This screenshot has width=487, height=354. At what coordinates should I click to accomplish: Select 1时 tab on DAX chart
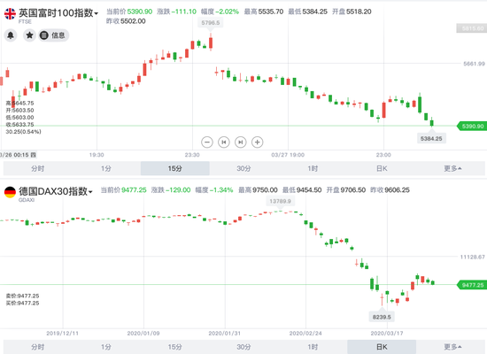click(313, 347)
